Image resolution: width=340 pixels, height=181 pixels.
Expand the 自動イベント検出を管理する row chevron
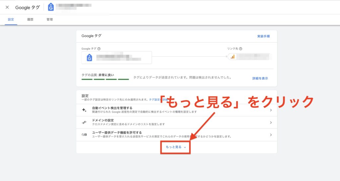[x=271, y=110]
